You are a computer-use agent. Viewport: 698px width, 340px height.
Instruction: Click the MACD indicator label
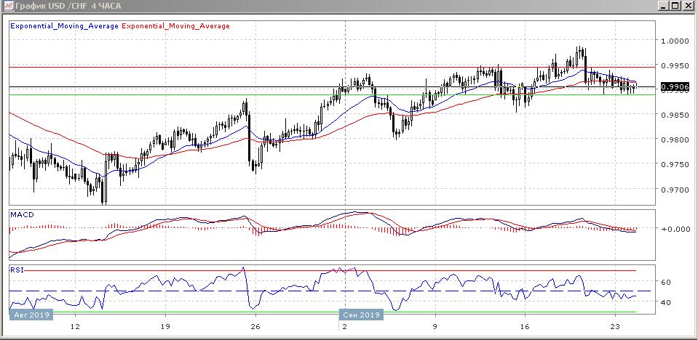(x=22, y=214)
